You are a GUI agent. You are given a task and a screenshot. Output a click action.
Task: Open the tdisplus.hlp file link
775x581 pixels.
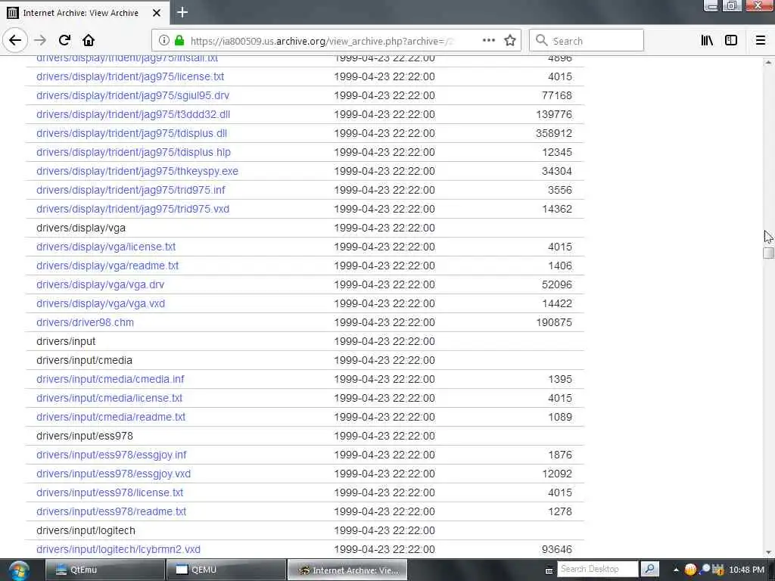[133, 152]
